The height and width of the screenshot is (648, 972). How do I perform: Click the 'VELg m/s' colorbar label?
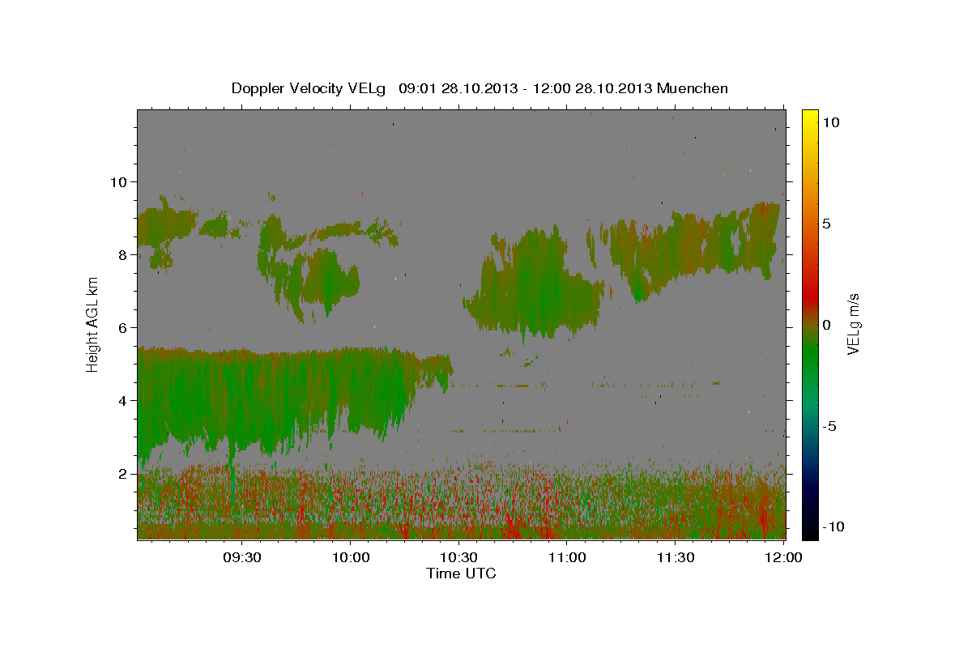pos(853,324)
